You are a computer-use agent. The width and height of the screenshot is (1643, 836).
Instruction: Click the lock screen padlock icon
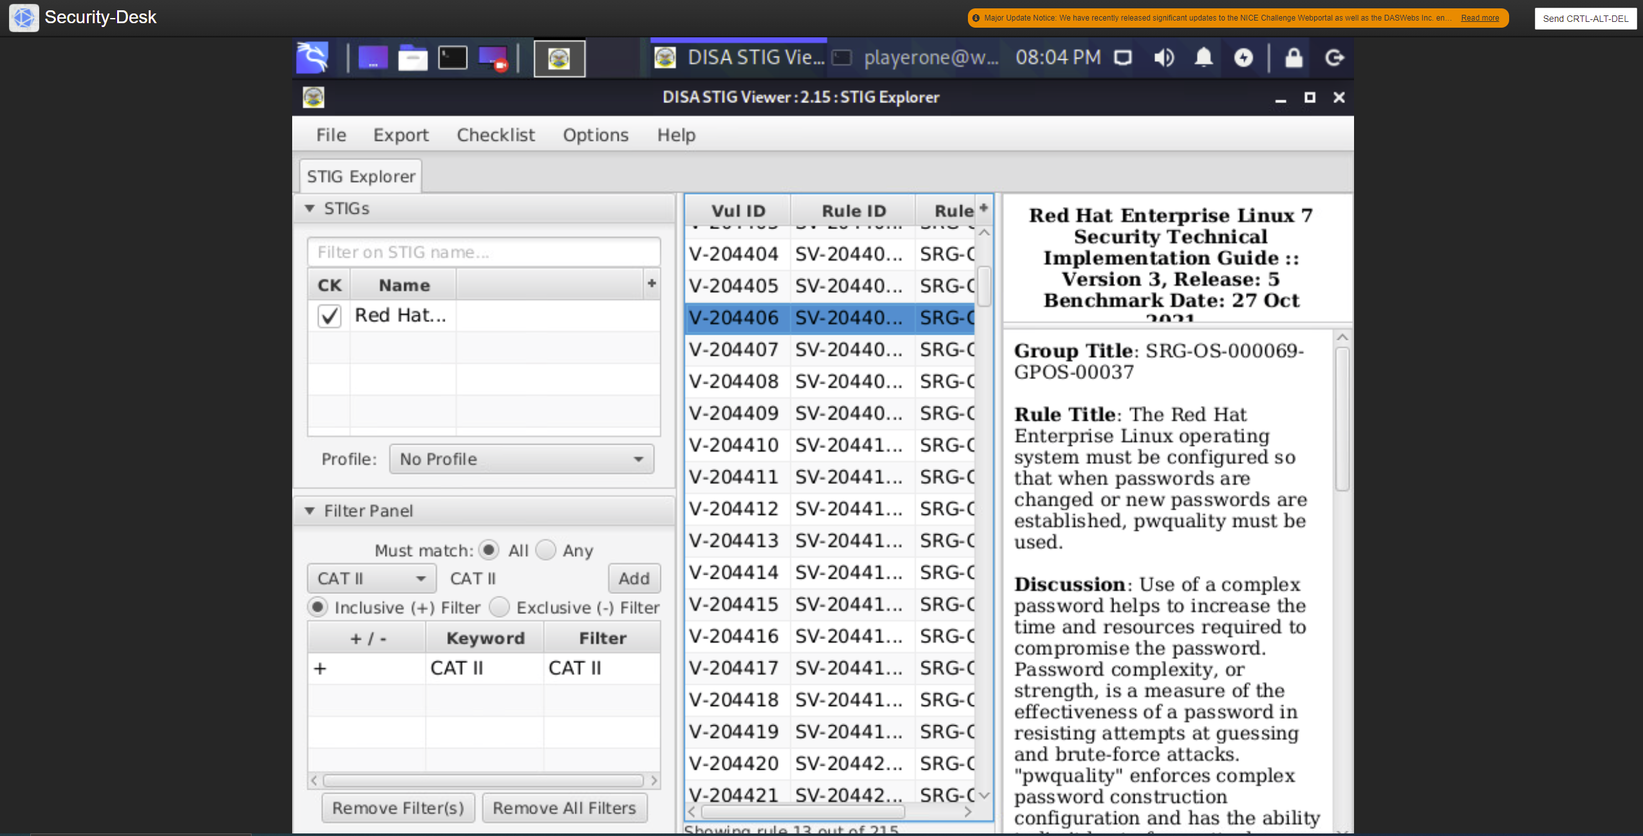tap(1294, 58)
